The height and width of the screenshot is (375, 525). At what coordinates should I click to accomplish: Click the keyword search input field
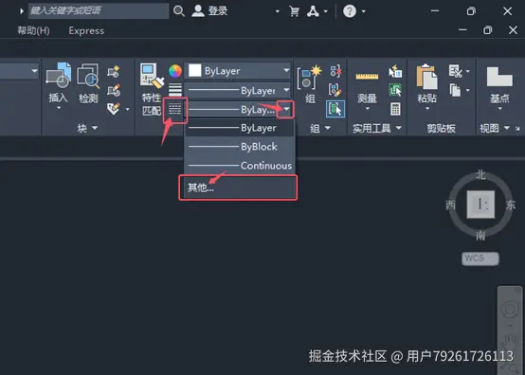[99, 10]
